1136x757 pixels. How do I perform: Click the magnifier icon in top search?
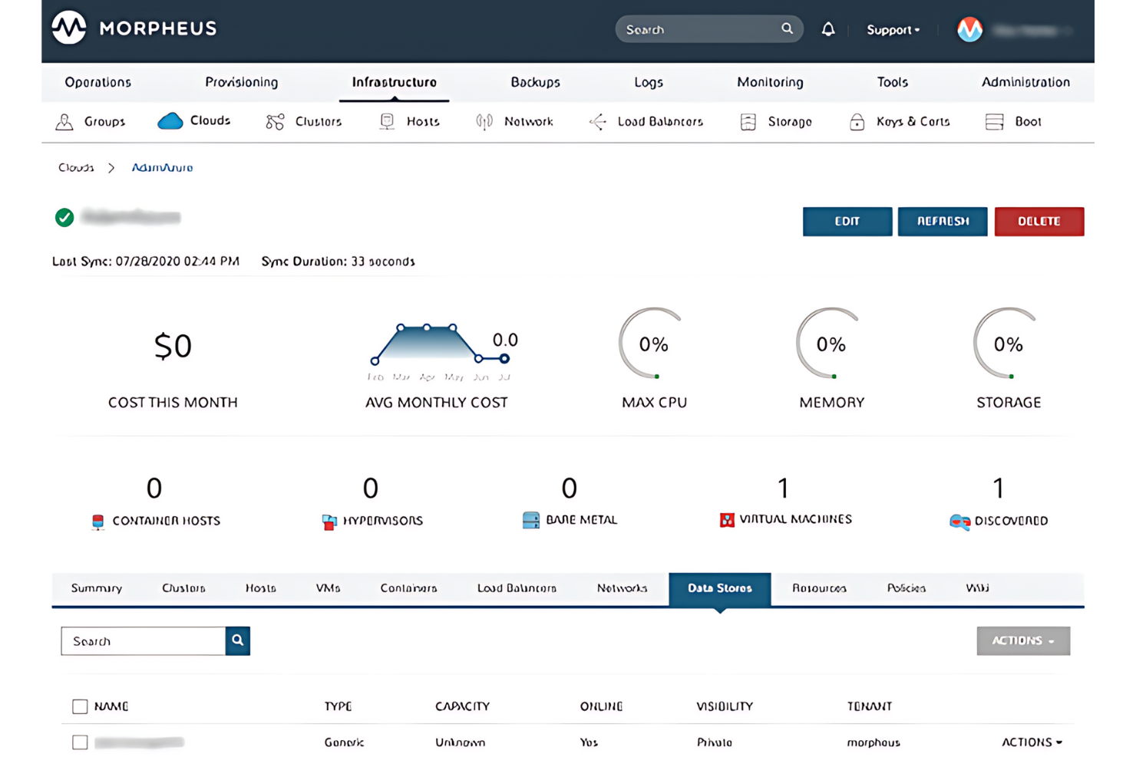(787, 29)
